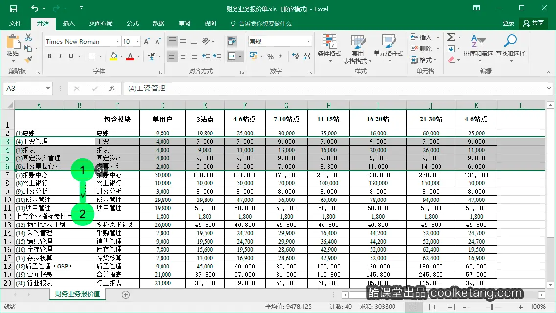Activate the Format Painter brush

[28, 59]
